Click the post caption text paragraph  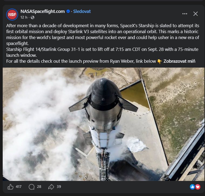coord(102,43)
